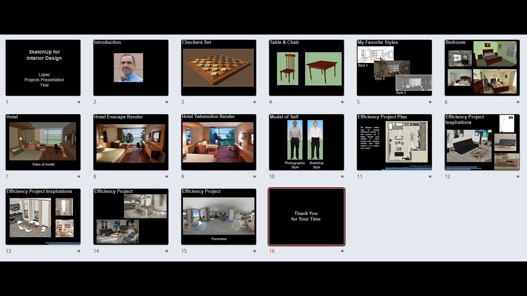This screenshot has height=296, width=527.
Task: Select the Introduction slide thumbnail
Action: click(x=131, y=68)
